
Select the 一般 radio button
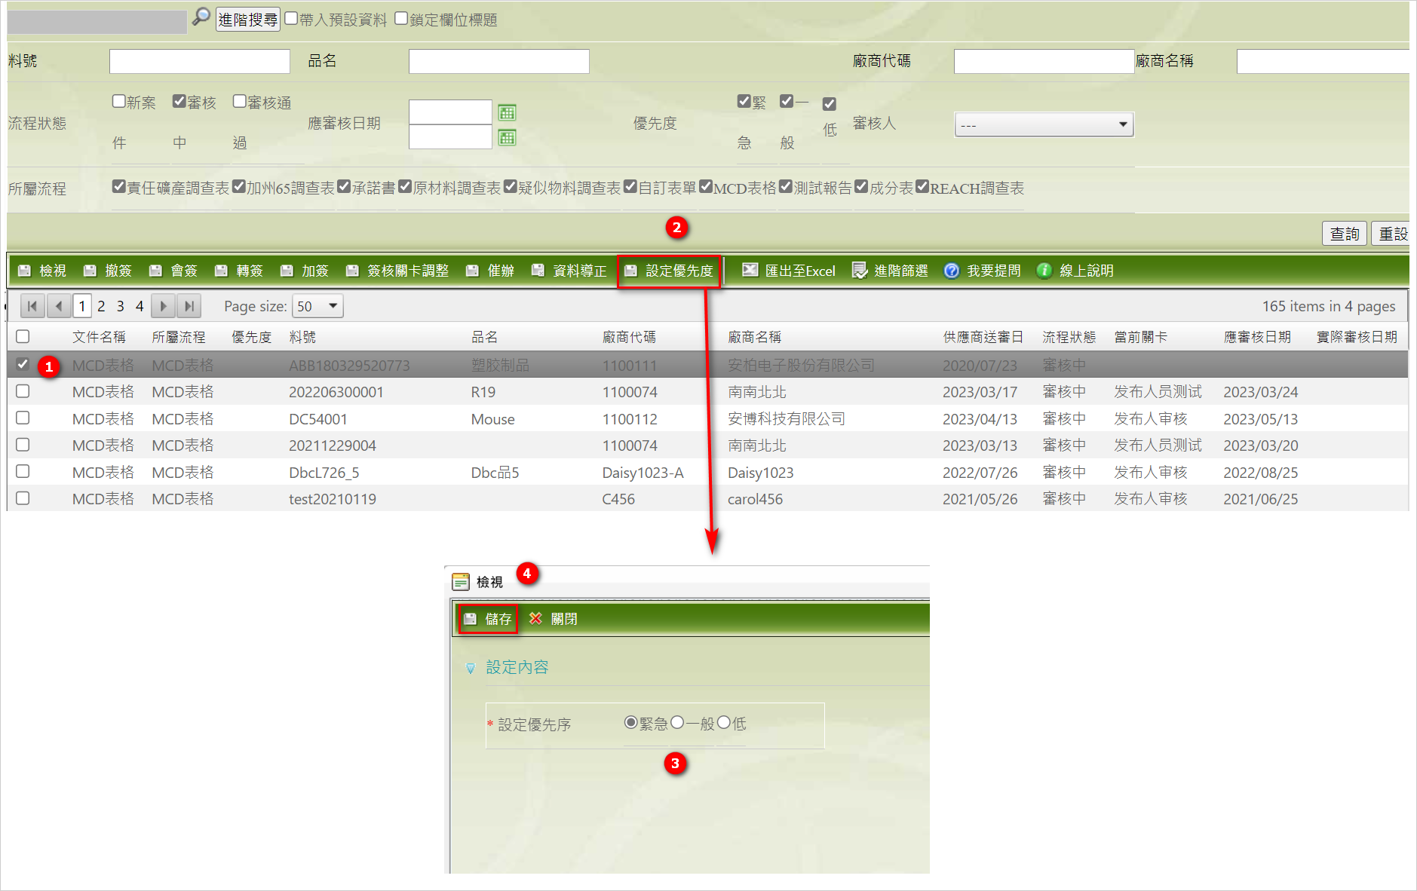pos(677,722)
